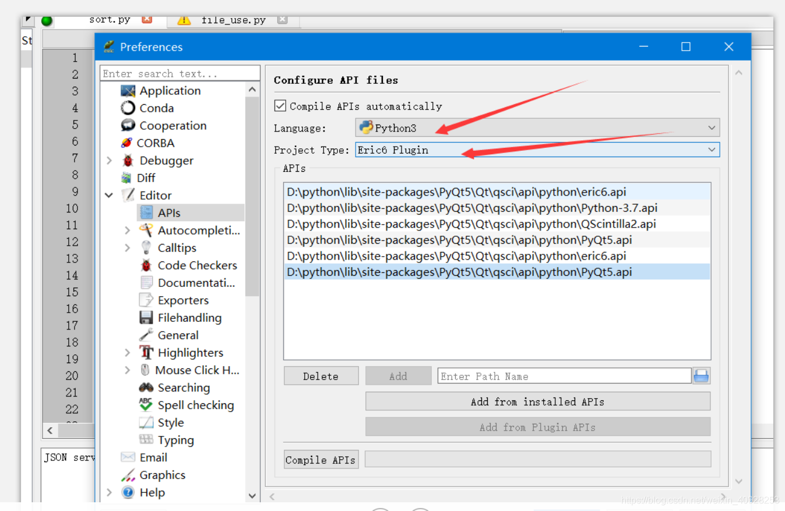Viewport: 785px width, 511px height.
Task: Expand the Highlighters subtree
Action: coord(128,353)
